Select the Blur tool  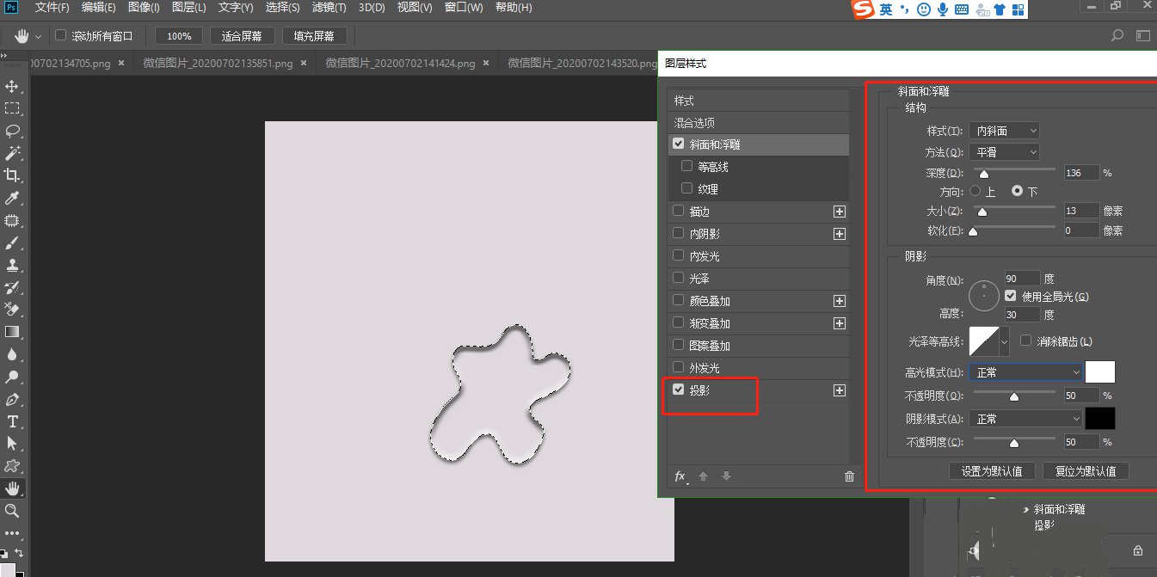coord(13,354)
